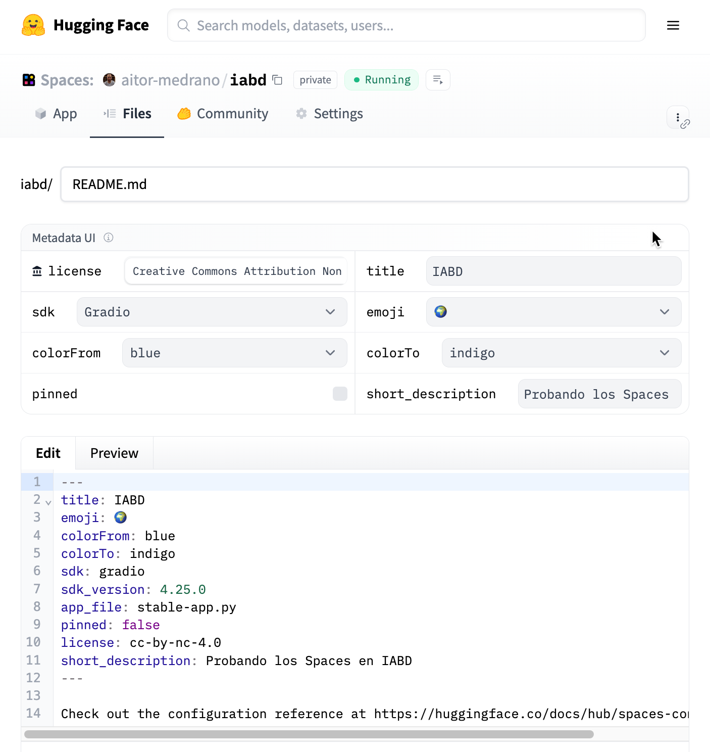Viewport: 710px width, 752px height.
Task: Click 'app_file: stable-app.py' code line
Action: click(148, 607)
